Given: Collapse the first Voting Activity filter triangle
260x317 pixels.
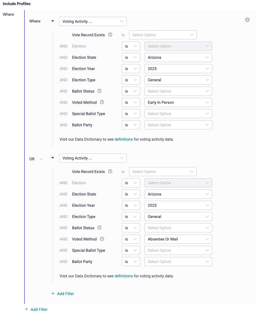Looking at the screenshot, I should tap(53, 21).
